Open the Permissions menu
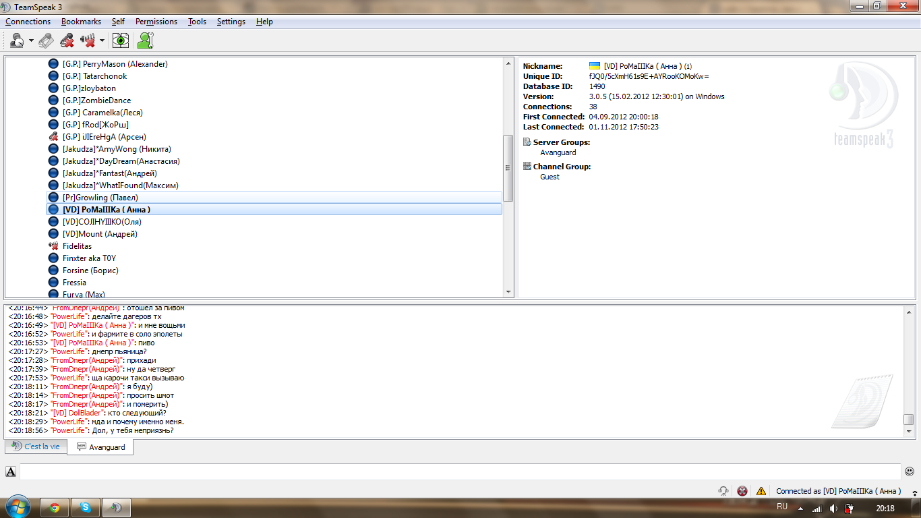Screen dimensions: 921x518 pos(156,22)
